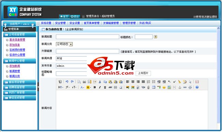The height and width of the screenshot is (132, 222).
Task: Open the 新闻分类 dropdown showing 公司动态
Action: point(64,44)
